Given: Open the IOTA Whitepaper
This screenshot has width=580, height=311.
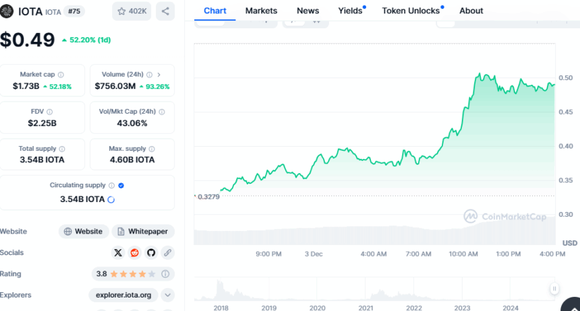Looking at the screenshot, I should point(143,232).
